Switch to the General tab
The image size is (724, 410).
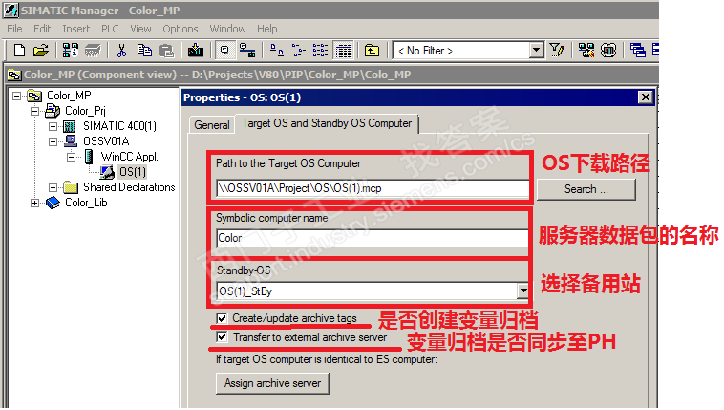coord(212,125)
